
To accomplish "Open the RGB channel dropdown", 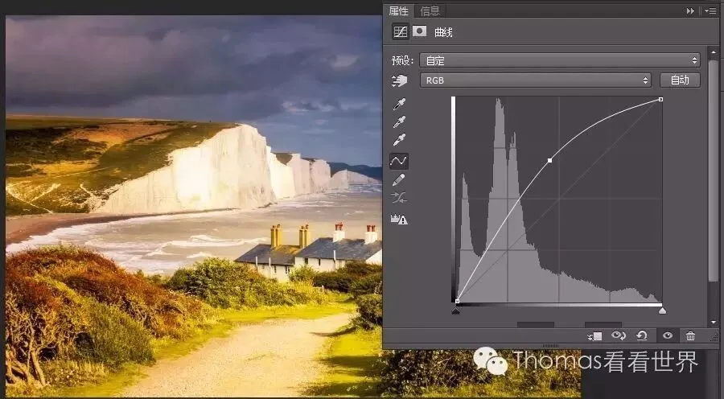I will pos(535,80).
